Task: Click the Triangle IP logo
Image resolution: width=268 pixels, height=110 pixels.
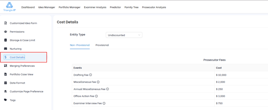Action: click(9, 7)
